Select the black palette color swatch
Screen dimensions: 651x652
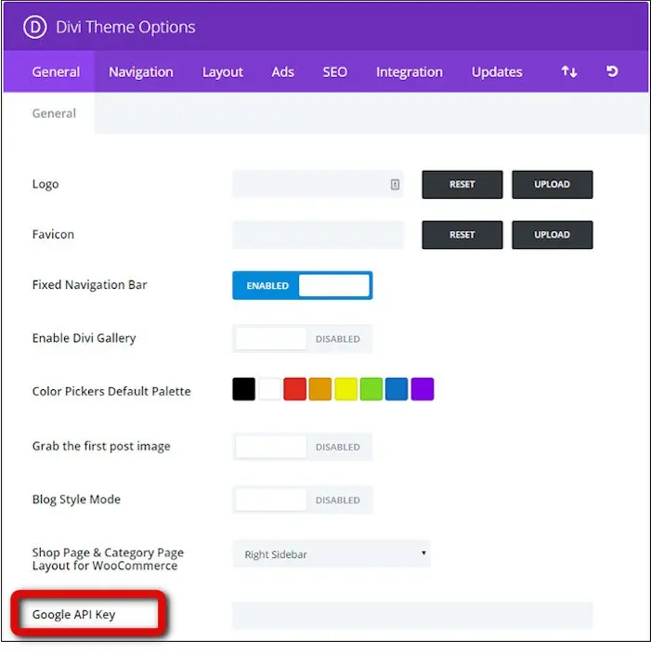(243, 389)
